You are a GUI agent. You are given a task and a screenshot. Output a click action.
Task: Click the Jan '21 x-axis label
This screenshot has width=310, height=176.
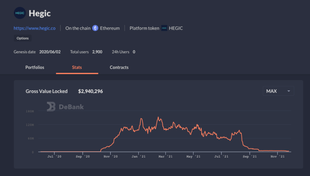[x=139, y=157]
